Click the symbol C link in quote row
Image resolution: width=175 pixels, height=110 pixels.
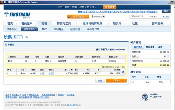pos(8,73)
